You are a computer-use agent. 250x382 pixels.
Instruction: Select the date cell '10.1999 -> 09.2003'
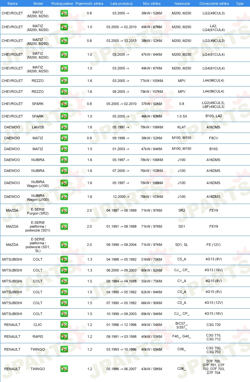click(x=121, y=314)
